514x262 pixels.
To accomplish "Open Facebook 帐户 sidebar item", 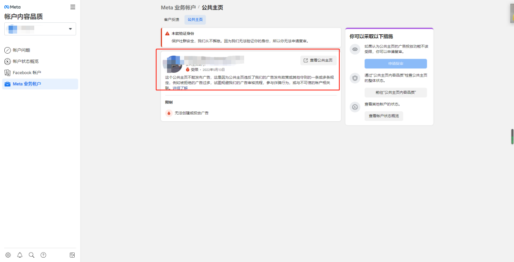I will [40, 73].
